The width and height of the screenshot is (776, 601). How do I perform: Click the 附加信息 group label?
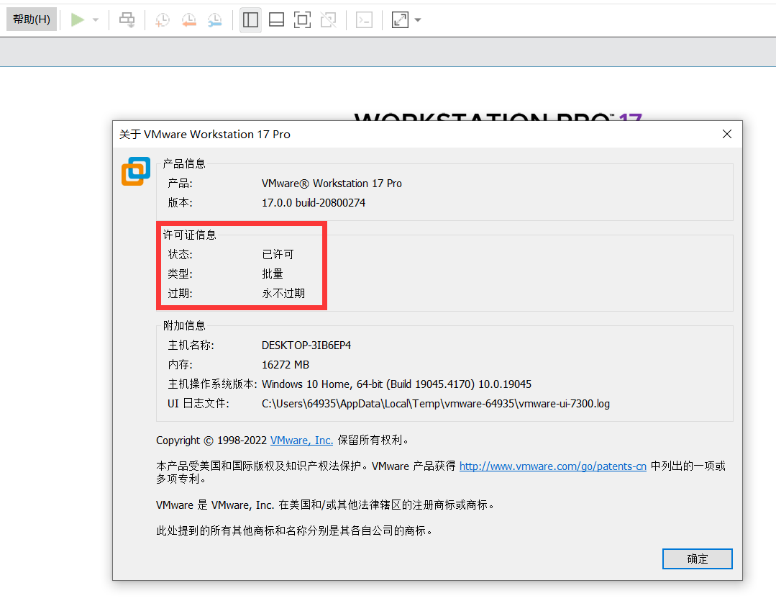tap(184, 325)
